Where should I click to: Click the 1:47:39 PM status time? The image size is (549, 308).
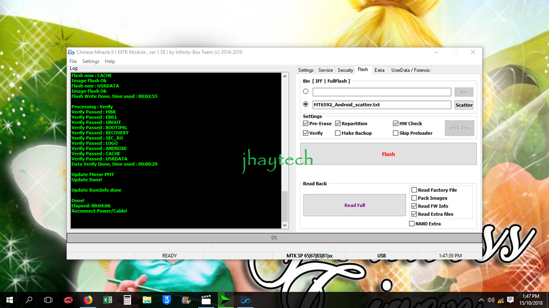tap(450, 256)
